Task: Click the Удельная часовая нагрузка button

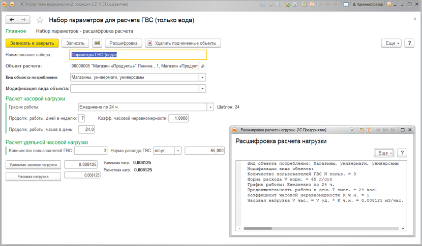Action: [33, 165]
